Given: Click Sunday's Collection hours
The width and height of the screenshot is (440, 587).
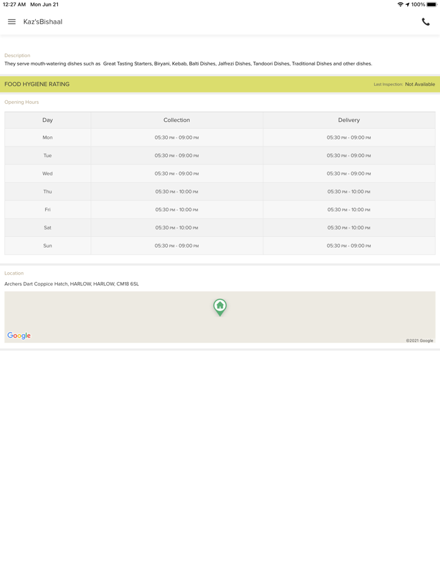Looking at the screenshot, I should pos(177,246).
